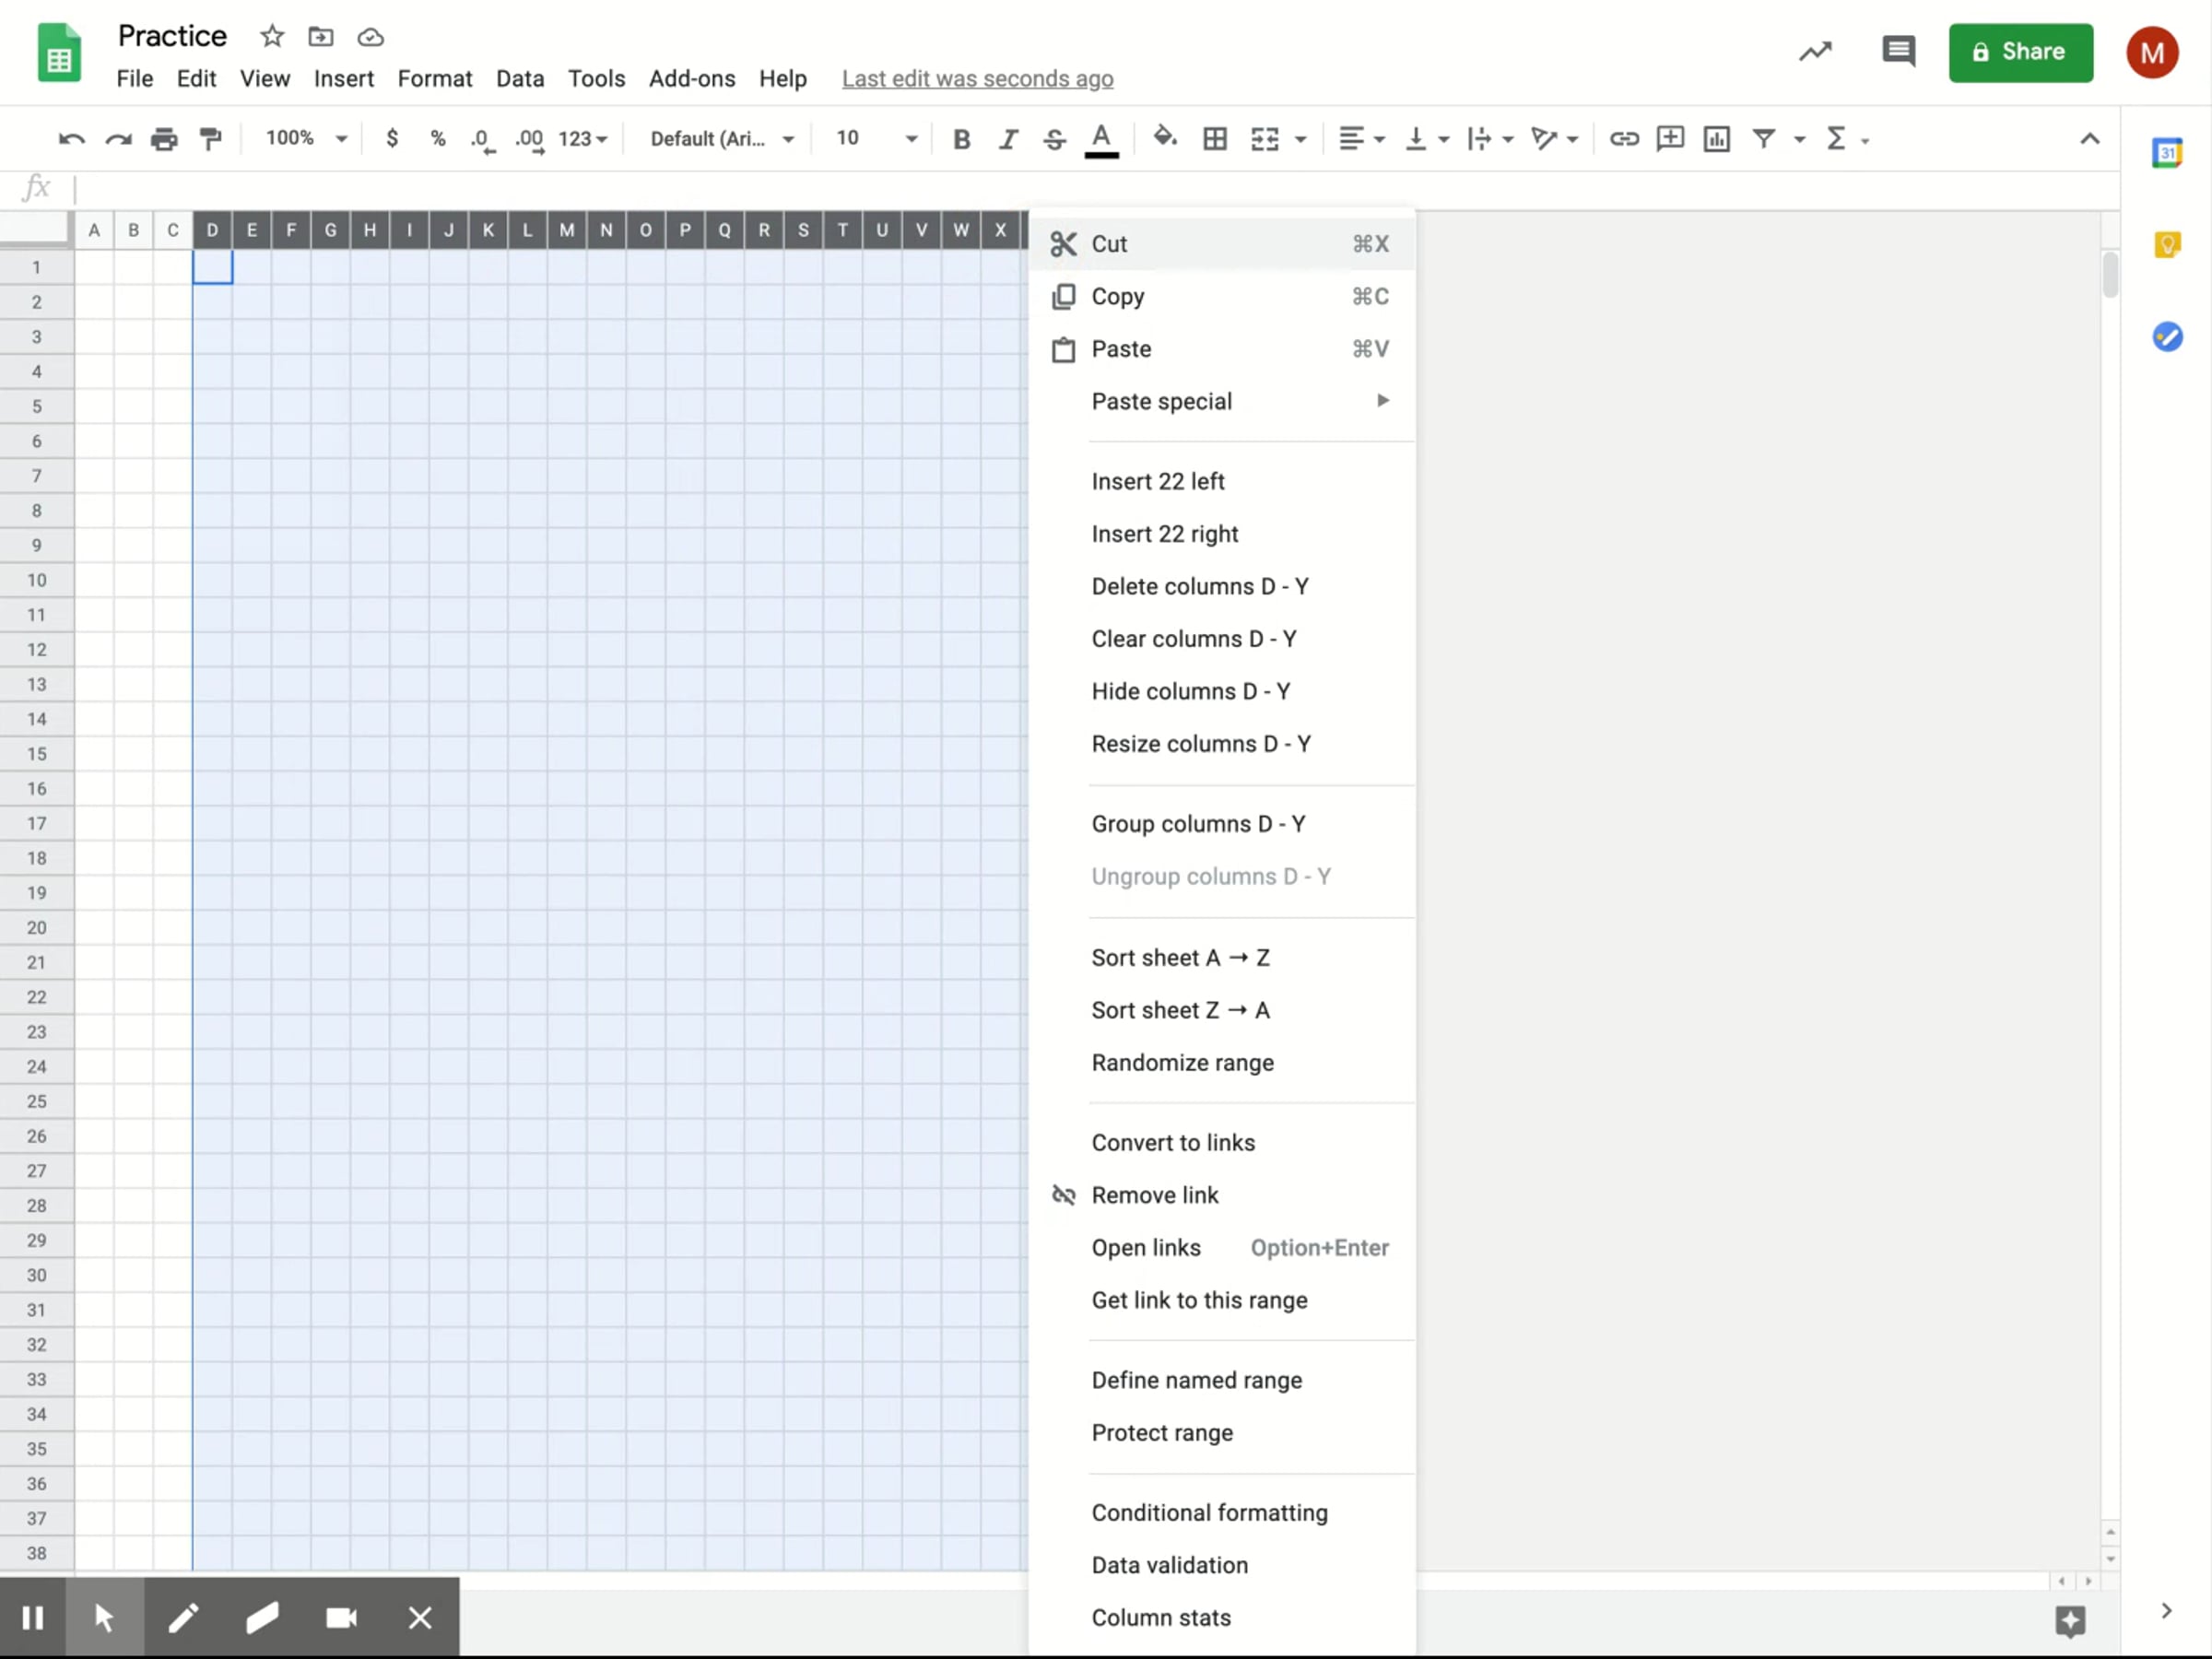
Task: Click the Last edit was seconds ago link
Action: coord(977,79)
